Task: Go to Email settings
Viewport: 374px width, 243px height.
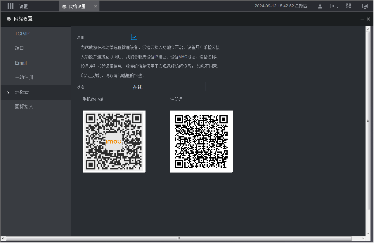Action: pyautogui.click(x=21, y=63)
